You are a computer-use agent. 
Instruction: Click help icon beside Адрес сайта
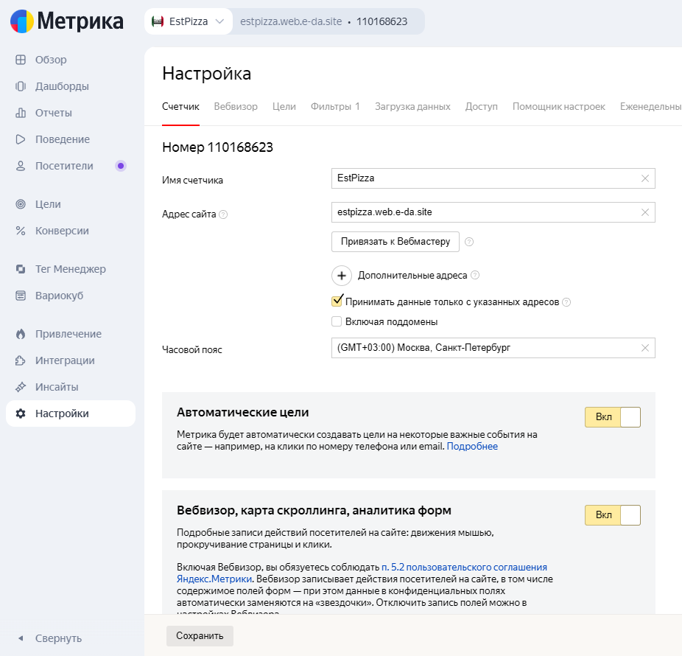[x=223, y=214]
